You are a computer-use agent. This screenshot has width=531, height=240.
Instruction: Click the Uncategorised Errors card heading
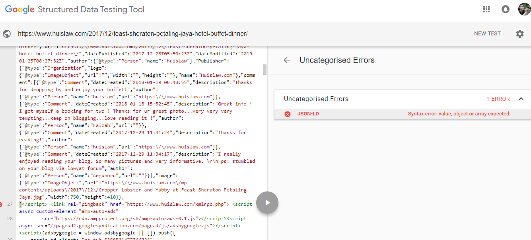(316, 99)
